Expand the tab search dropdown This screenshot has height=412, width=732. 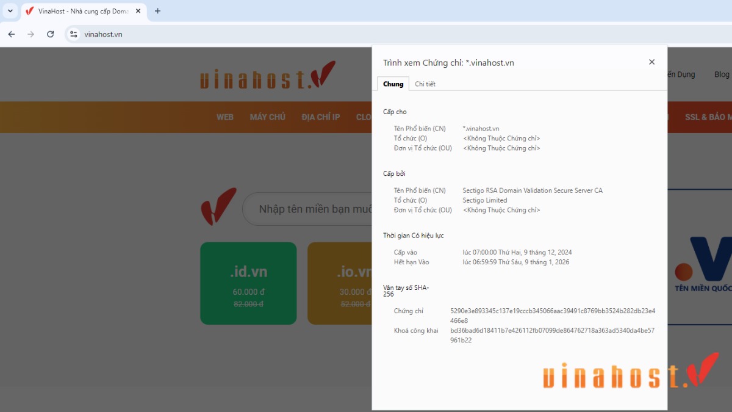tap(10, 11)
